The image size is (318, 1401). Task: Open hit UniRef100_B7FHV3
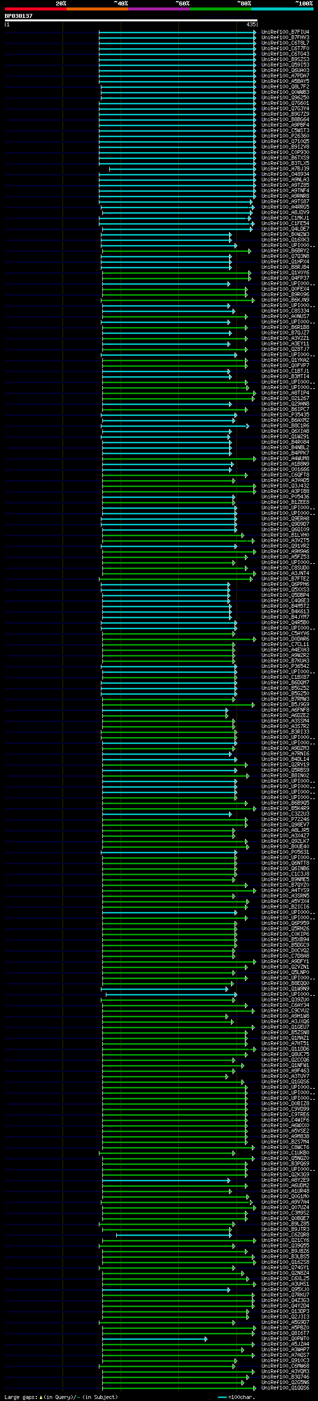285,38
